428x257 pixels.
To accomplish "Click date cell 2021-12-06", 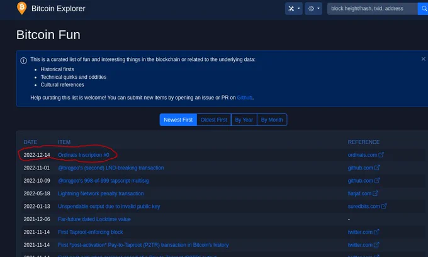I will [37, 219].
